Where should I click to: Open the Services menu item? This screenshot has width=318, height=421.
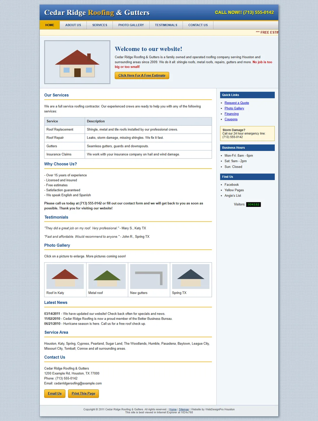[100, 25]
